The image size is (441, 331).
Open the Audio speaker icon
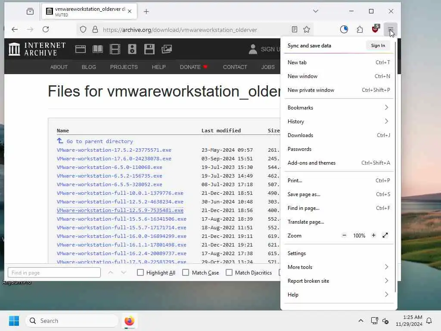click(x=132, y=49)
